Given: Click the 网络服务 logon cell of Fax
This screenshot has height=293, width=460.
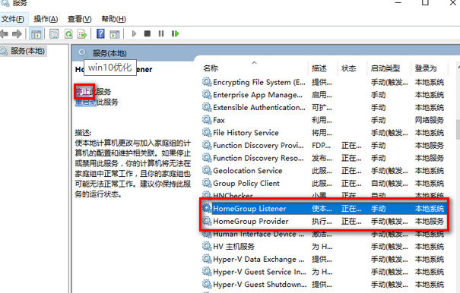Looking at the screenshot, I should (429, 120).
